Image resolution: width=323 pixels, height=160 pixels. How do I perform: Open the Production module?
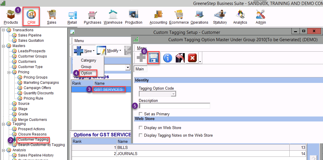[134, 16]
